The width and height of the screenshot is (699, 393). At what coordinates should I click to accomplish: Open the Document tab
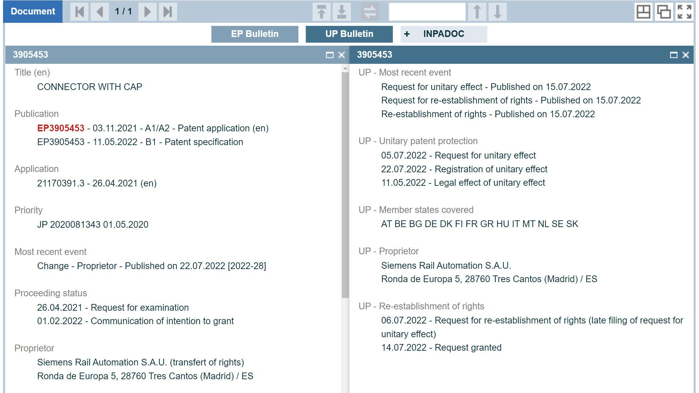click(33, 11)
